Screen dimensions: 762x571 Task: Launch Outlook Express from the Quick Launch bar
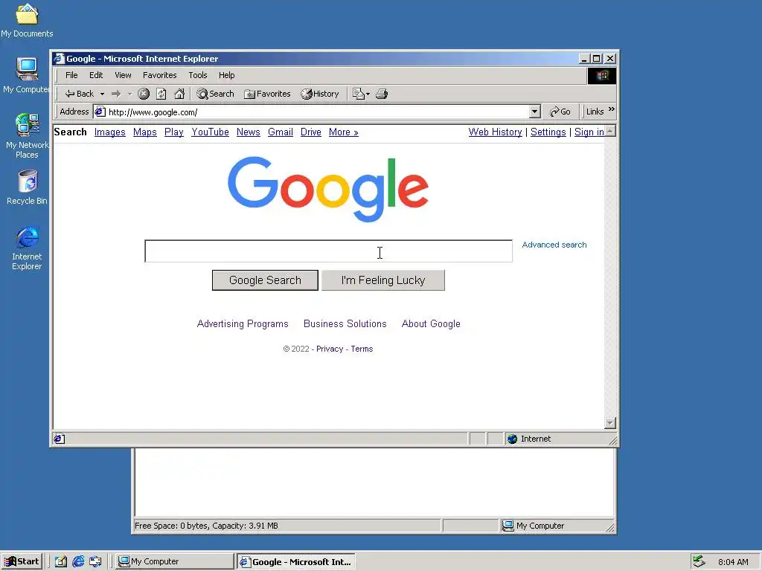[95, 562]
